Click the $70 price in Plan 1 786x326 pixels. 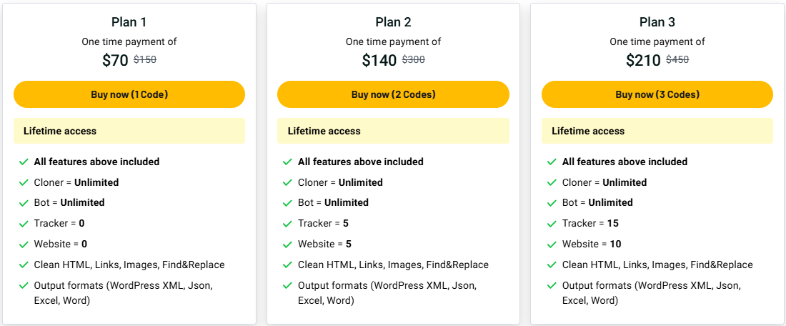click(115, 60)
